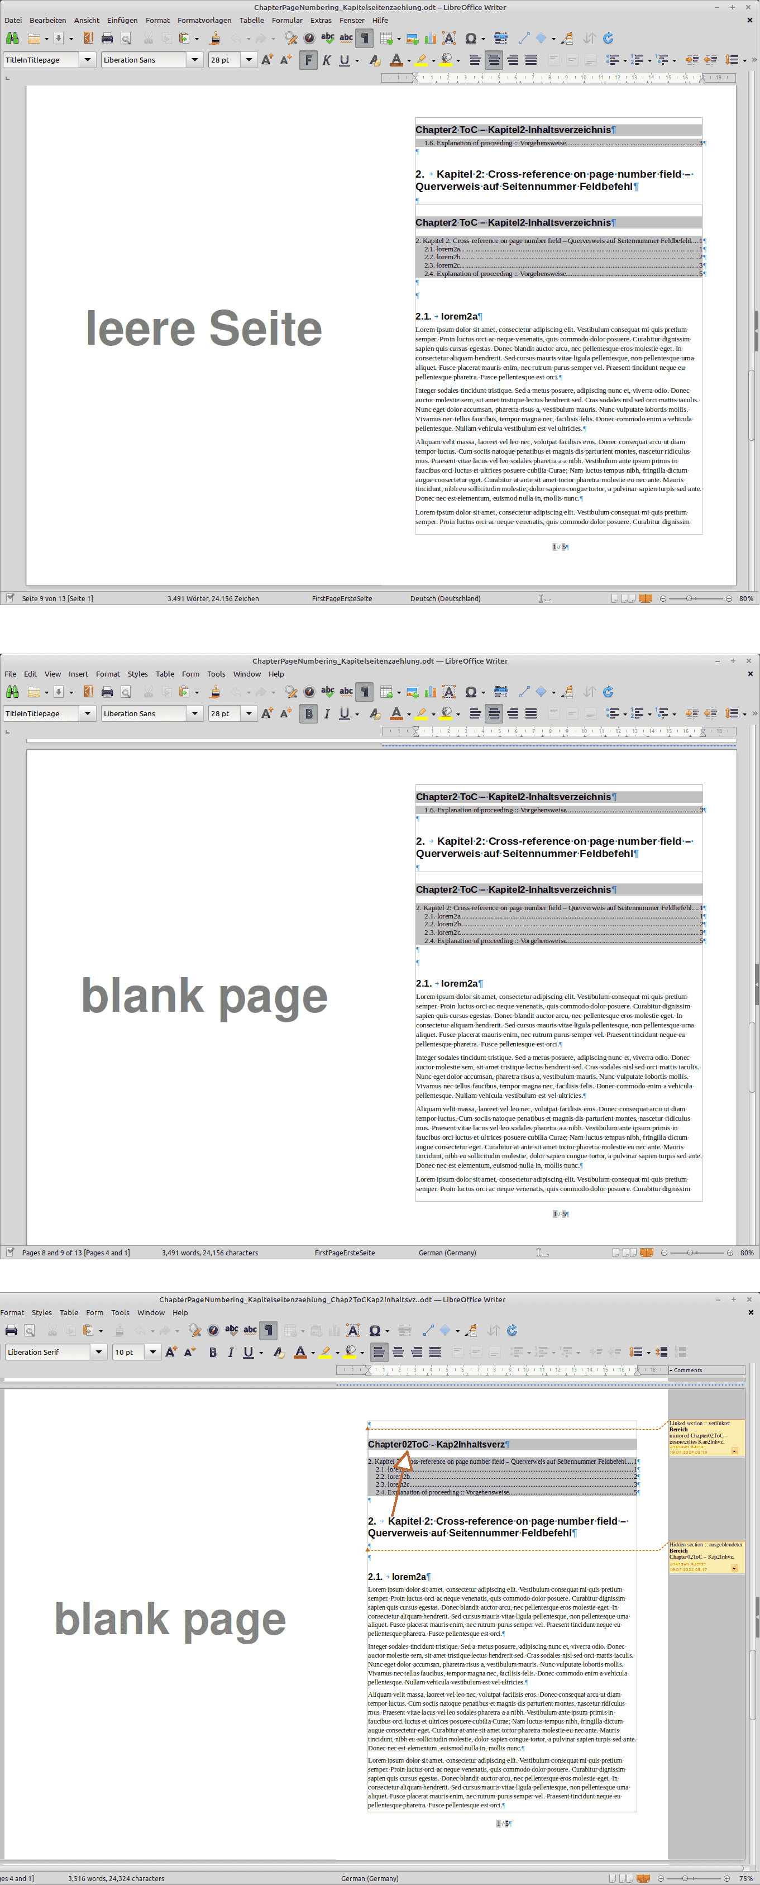Expand the '10 pt' font size dropdown
The width and height of the screenshot is (760, 1885).
[153, 1351]
